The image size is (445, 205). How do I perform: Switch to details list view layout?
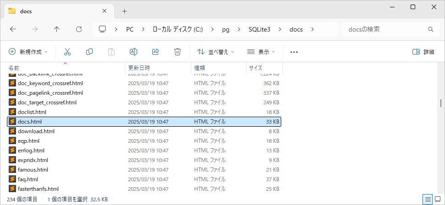click(427, 200)
